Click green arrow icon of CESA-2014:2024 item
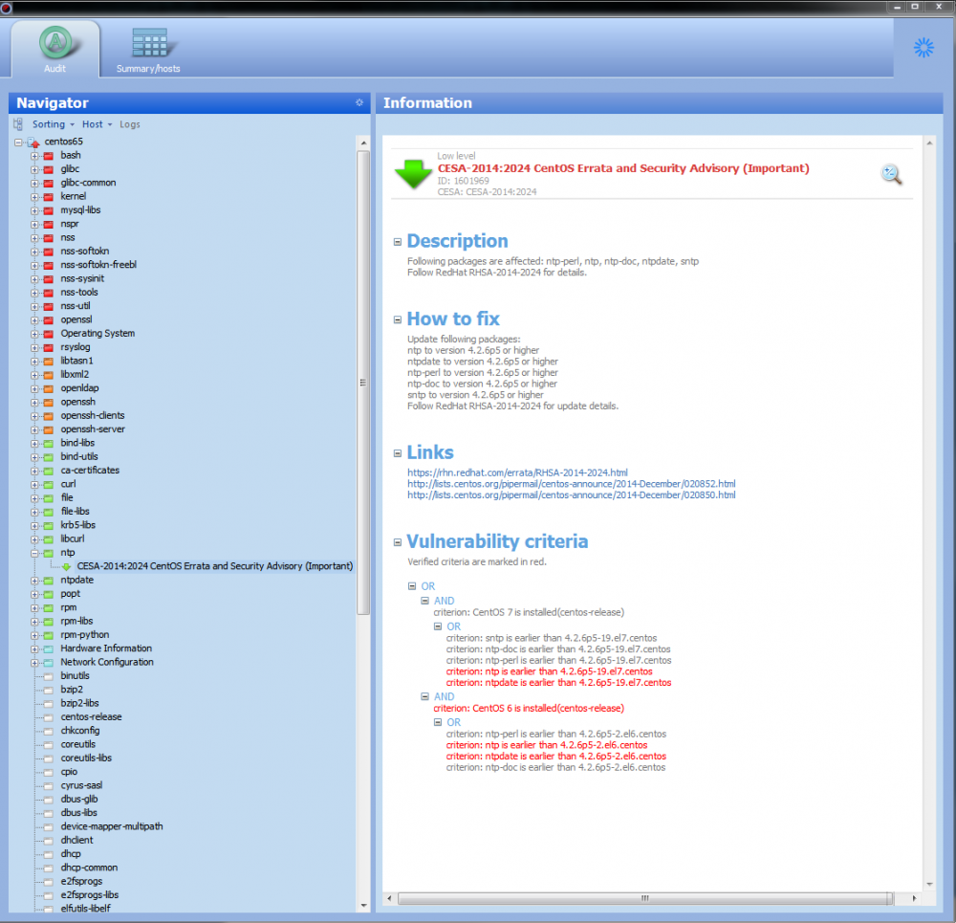 tap(66, 567)
